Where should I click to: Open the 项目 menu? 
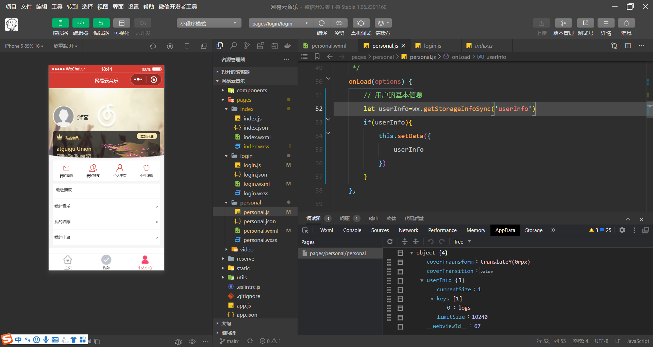(11, 6)
